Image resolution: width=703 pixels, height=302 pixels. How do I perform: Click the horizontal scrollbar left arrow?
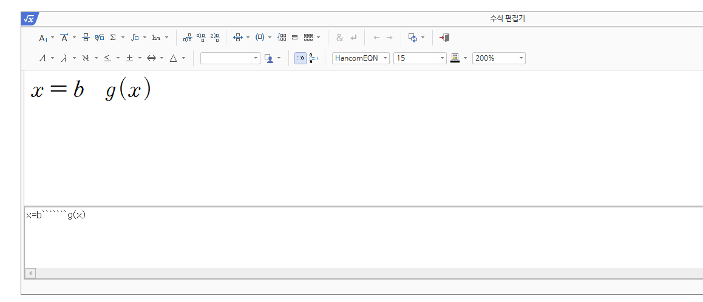point(30,273)
